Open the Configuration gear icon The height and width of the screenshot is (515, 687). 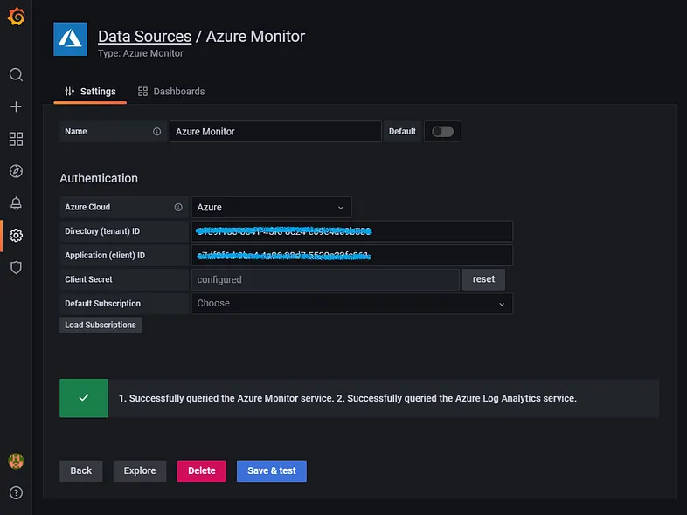point(17,236)
